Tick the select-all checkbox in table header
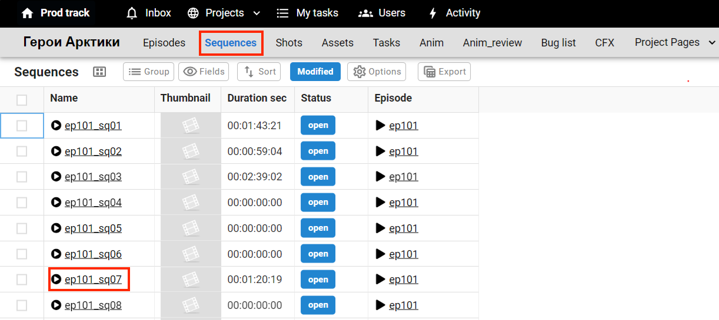The image size is (719, 320). [22, 100]
